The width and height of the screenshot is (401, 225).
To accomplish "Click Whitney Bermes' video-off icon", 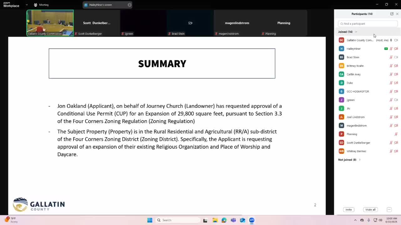I will [x=396, y=151].
